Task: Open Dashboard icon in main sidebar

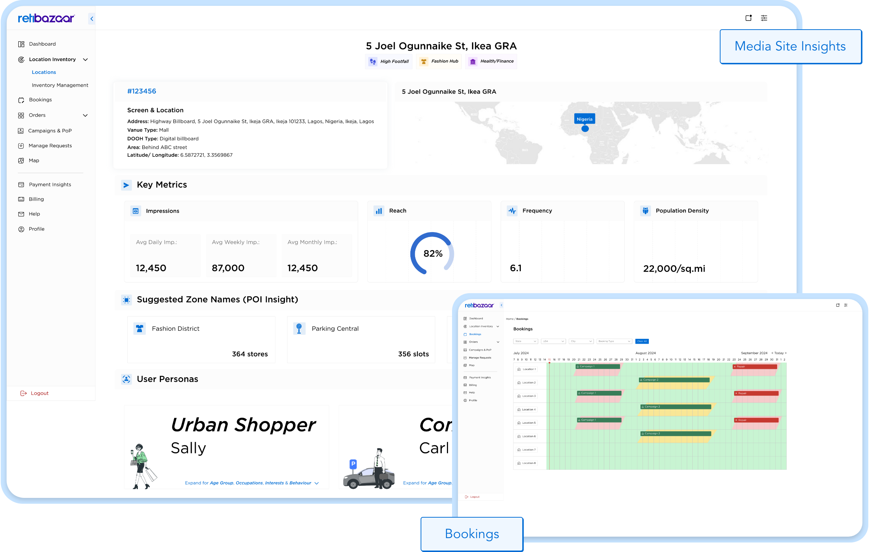Action: [21, 44]
